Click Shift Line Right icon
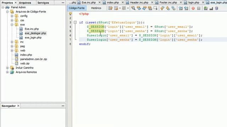Image resolution: width=227 pixels, height=127 pixels. coord(186,8)
